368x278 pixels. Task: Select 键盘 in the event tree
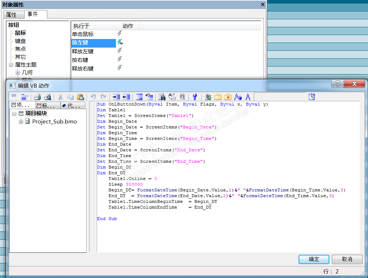pyautogui.click(x=20, y=41)
